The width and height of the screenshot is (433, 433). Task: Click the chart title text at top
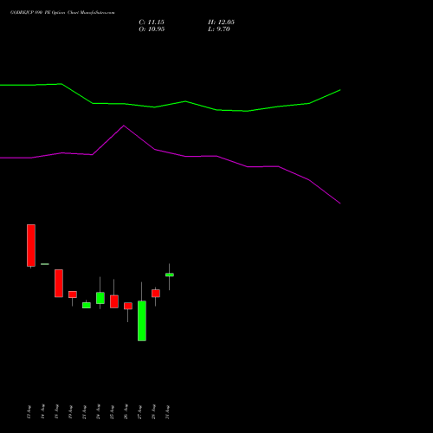tap(62, 13)
